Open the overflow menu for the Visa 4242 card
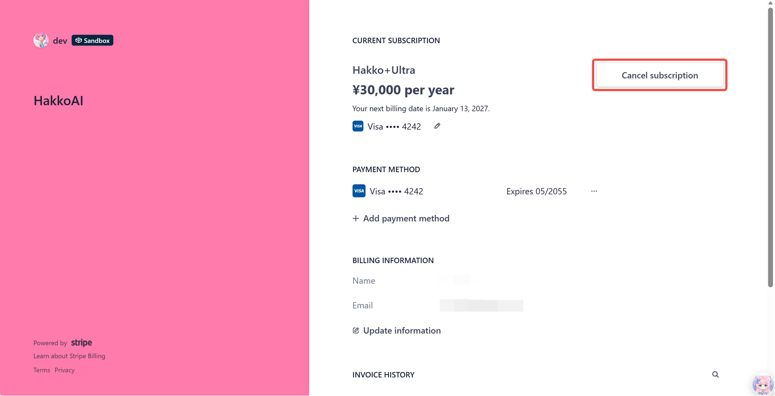 (x=594, y=191)
